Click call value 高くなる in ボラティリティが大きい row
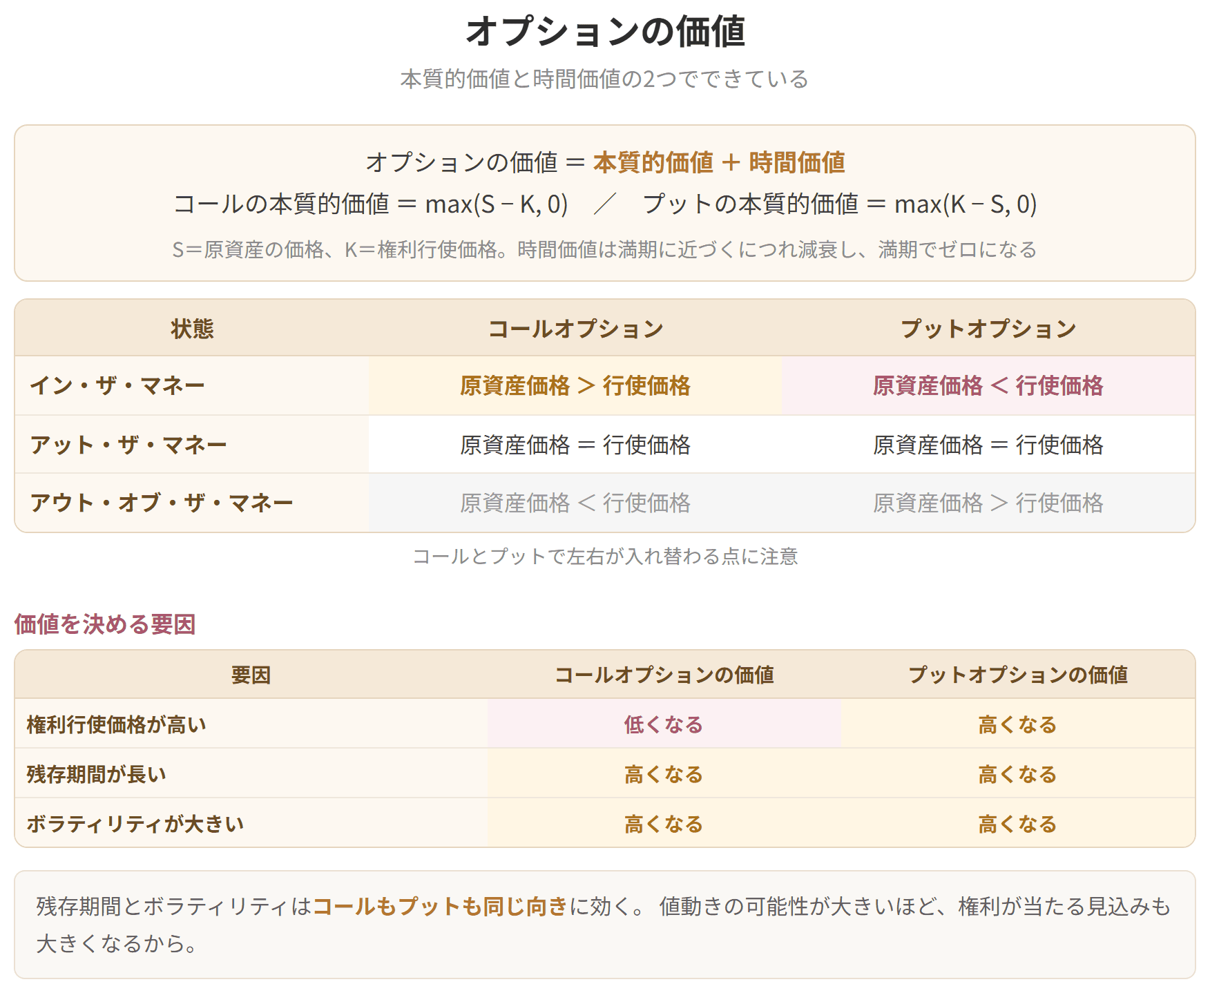This screenshot has width=1210, height=993. point(664,823)
